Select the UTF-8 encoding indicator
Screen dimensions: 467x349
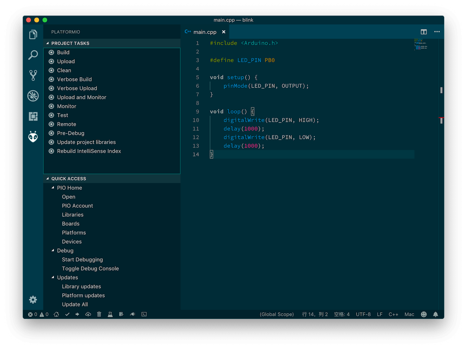[363, 314]
